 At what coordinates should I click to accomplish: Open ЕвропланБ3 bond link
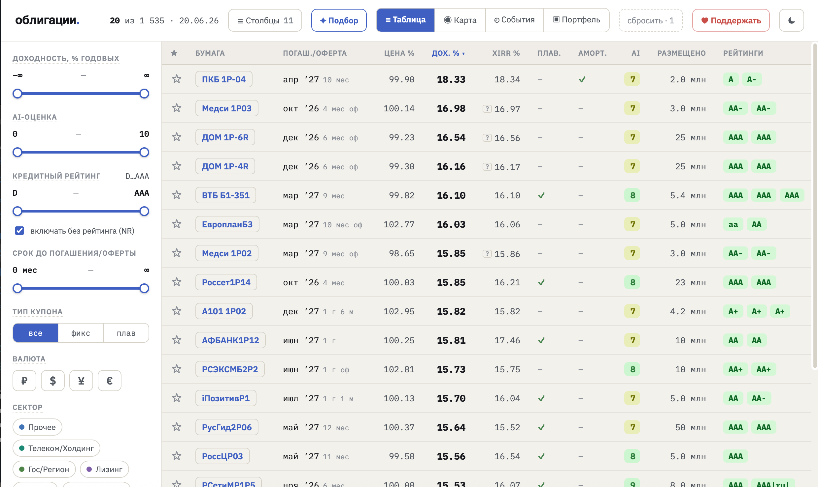[x=227, y=224]
